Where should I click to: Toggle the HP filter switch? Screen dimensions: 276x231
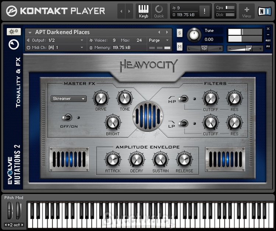click(x=183, y=99)
